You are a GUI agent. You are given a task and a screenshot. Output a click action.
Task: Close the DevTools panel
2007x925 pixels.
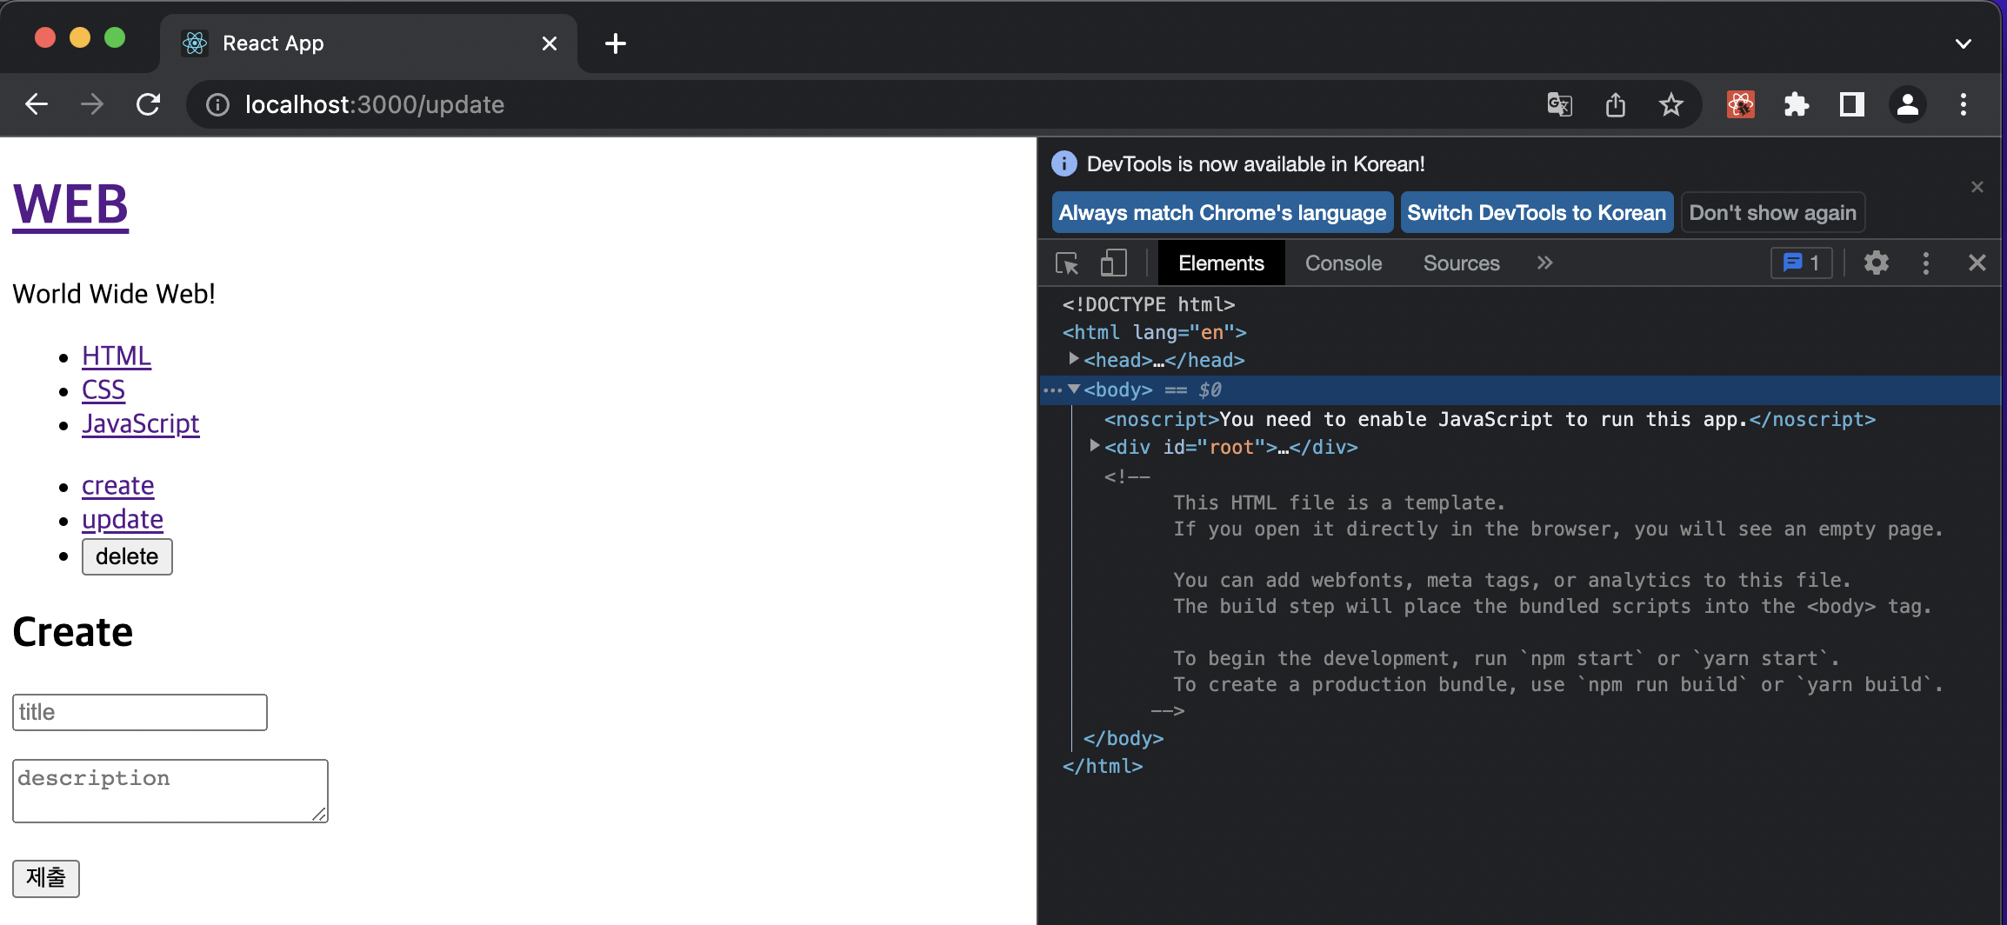click(x=1977, y=263)
